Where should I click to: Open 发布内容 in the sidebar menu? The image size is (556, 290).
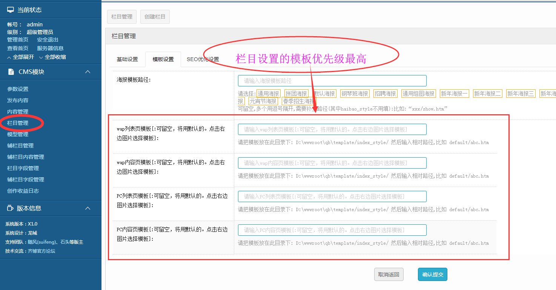(18, 100)
